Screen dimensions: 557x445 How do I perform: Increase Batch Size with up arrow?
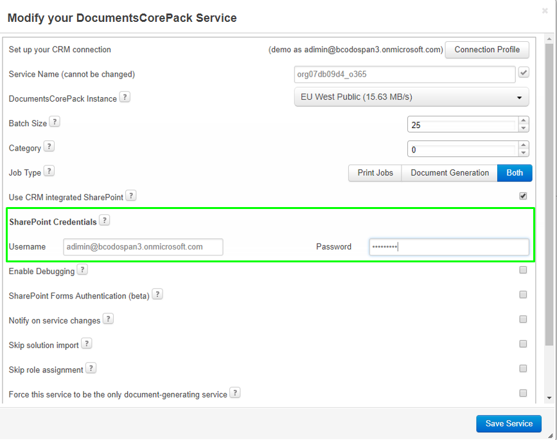(x=523, y=120)
